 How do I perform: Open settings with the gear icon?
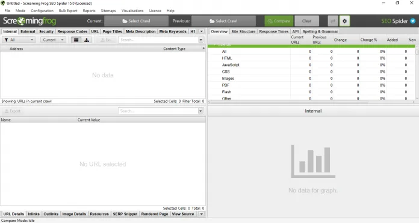[x=344, y=21]
